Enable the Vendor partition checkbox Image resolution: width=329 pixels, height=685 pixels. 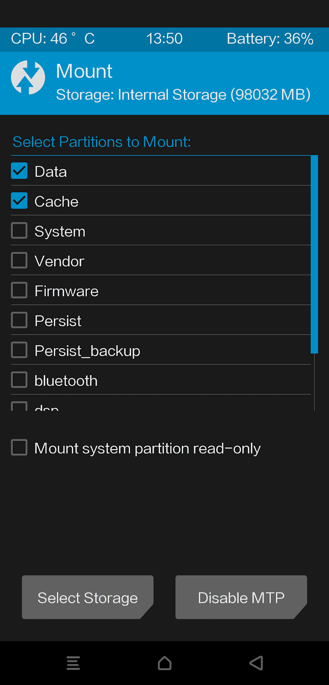19,261
